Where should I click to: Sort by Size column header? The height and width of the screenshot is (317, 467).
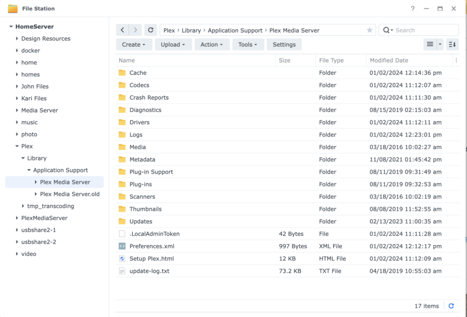(295, 60)
